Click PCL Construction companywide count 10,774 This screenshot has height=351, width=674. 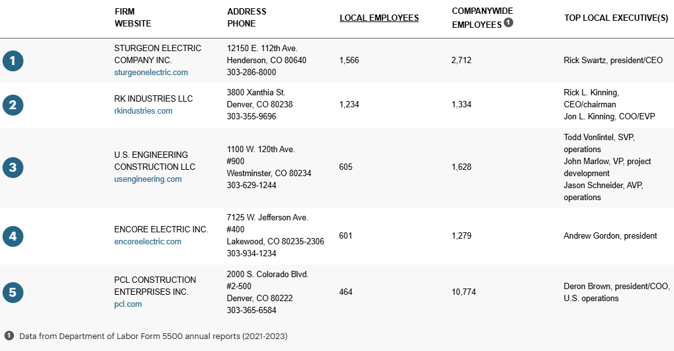click(x=464, y=292)
